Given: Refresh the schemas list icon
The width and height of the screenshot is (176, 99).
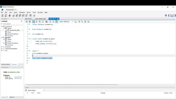Looking at the screenshot, I should [x=21, y=21].
